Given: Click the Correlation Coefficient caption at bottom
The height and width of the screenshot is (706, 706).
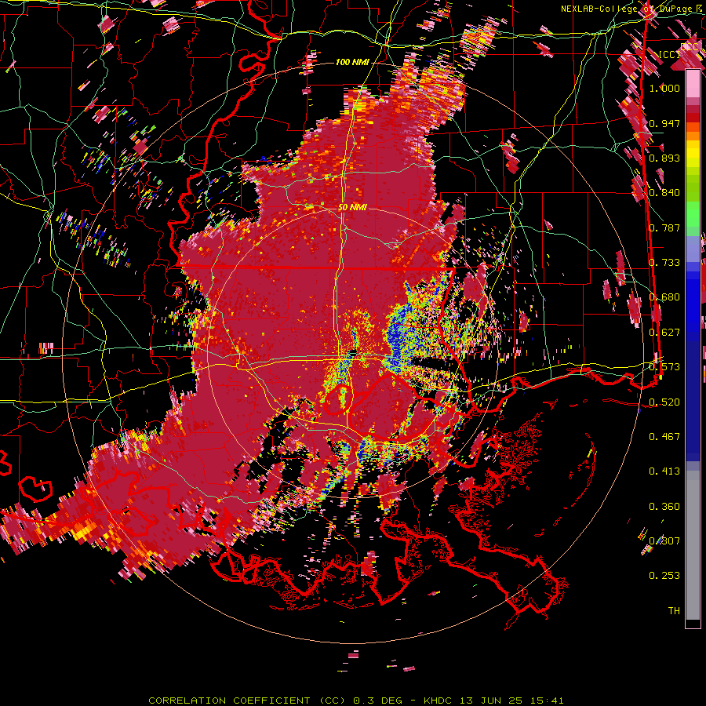Looking at the screenshot, I should coord(355,701).
